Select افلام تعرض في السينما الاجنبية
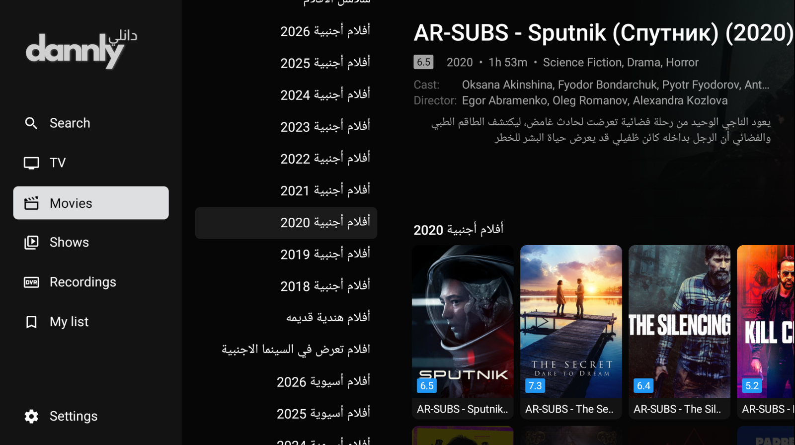 (296, 350)
